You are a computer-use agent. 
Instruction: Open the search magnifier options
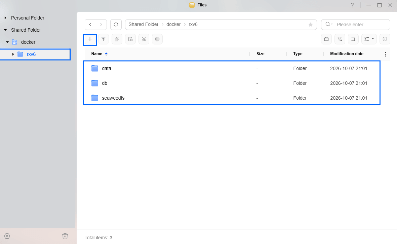coord(329,24)
